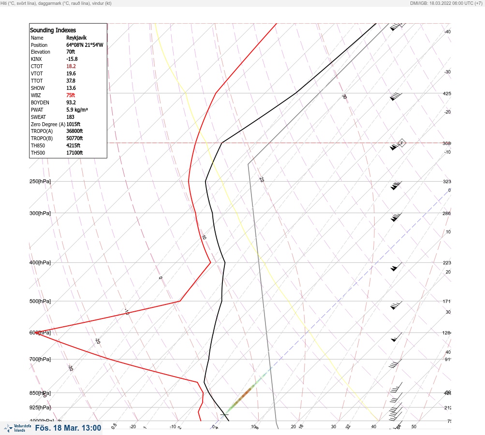Click the '250[hPa]' pressure label

coord(40,181)
